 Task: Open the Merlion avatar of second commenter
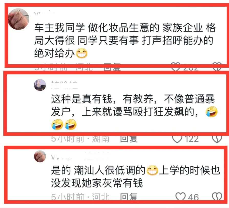coord(40,85)
